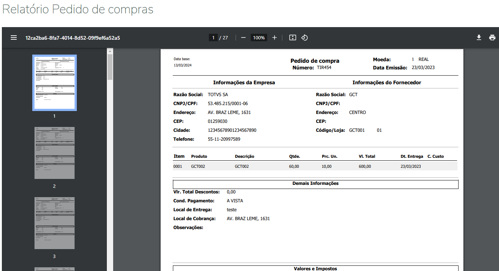Screen dimensions: 499x271
Task: Click the currency value REAL
Action: [x=424, y=59]
